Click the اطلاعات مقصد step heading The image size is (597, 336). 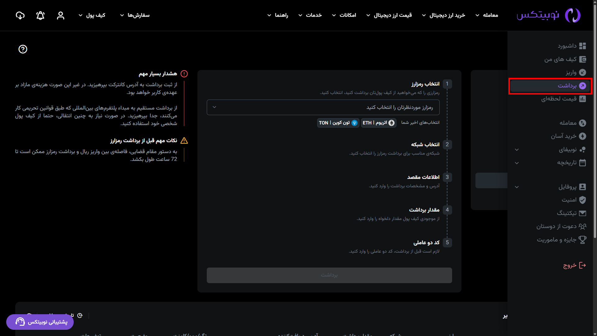pyautogui.click(x=423, y=177)
